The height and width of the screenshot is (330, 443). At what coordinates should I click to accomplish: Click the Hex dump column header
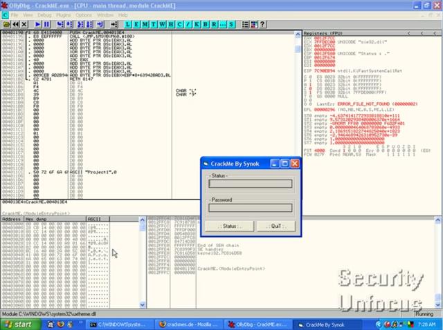(55, 219)
